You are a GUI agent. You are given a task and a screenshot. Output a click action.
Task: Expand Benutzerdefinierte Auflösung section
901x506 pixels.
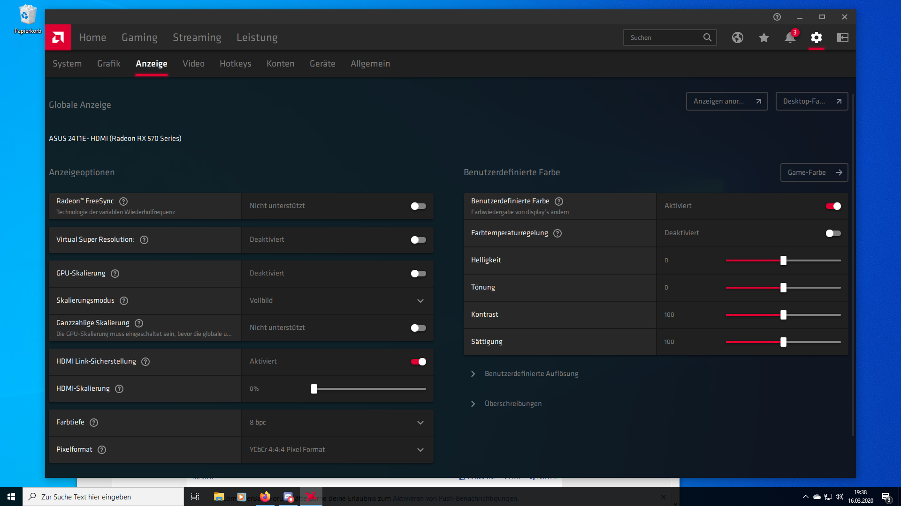[531, 374]
